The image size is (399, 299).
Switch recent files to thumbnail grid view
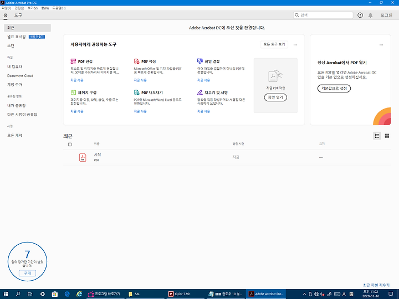[387, 136]
